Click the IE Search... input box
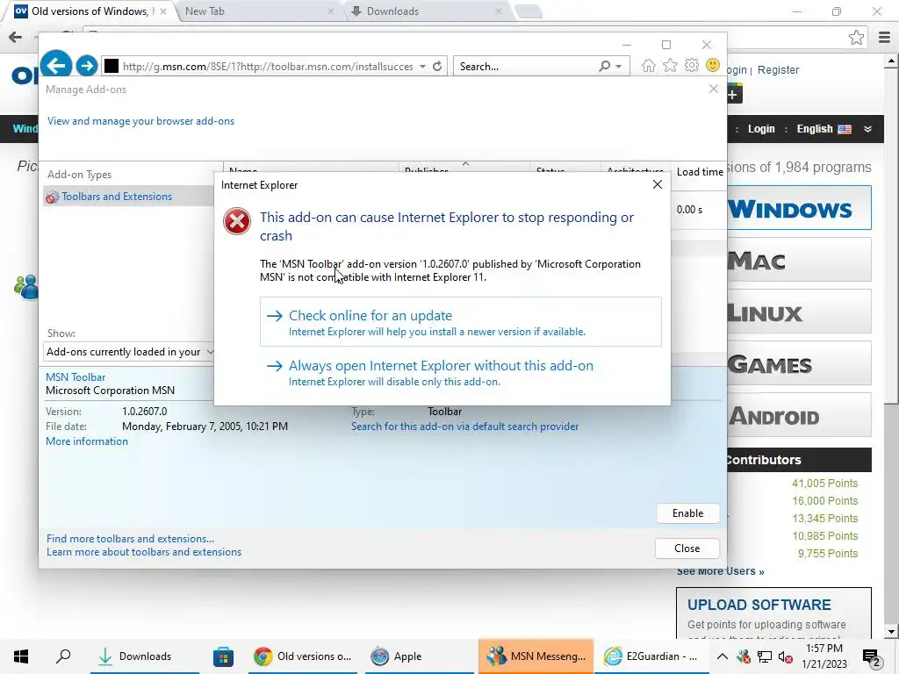The image size is (899, 674). [x=527, y=67]
